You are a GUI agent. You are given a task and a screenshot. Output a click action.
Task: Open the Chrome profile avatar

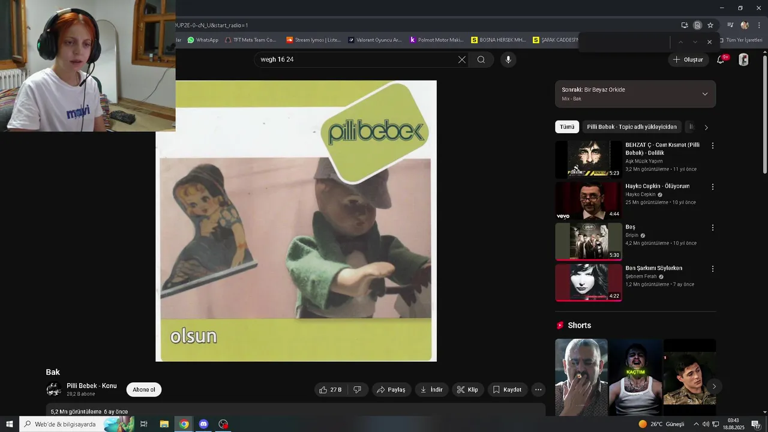click(x=745, y=25)
